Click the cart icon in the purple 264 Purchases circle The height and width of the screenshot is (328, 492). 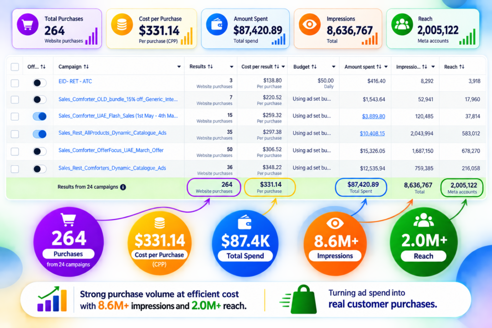(x=68, y=219)
